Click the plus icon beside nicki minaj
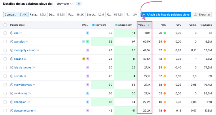Image resolution: width=216 pixels, height=115 pixels. pyautogui.click(x=12, y=93)
